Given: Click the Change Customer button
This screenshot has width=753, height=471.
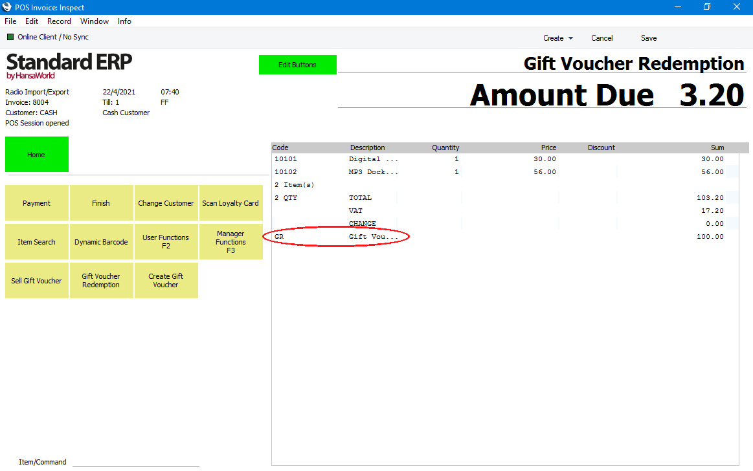Looking at the screenshot, I should (166, 203).
